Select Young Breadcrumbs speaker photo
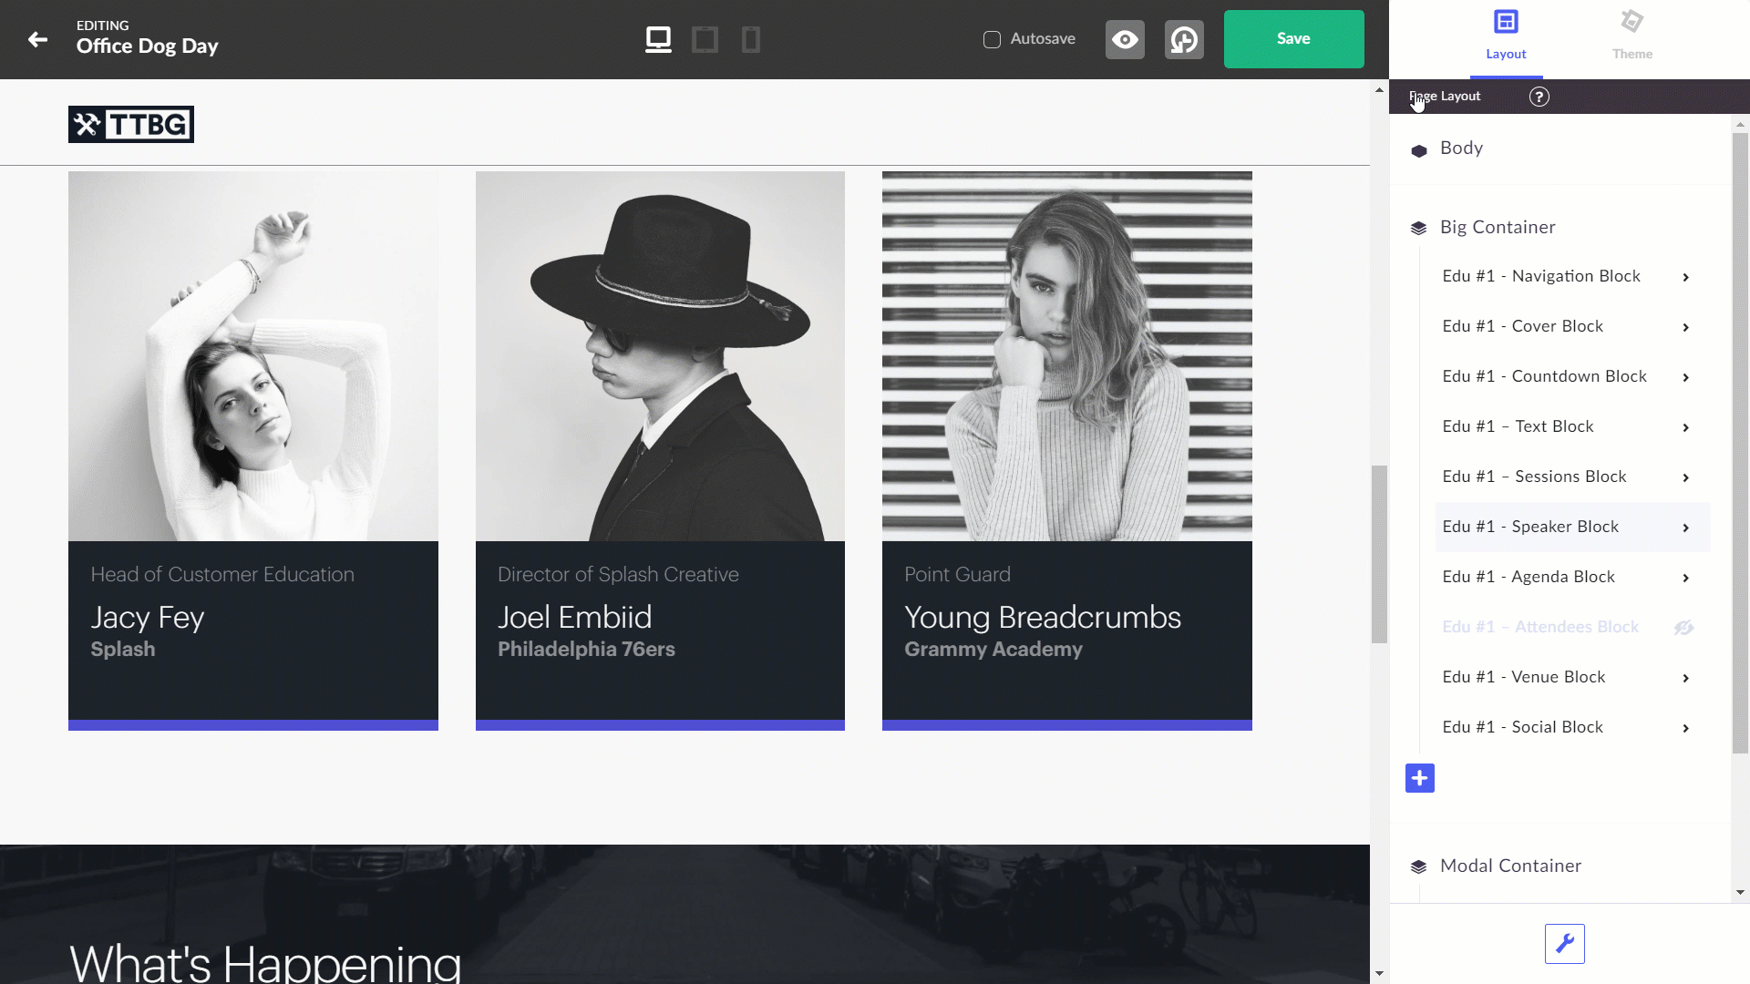 point(1067,356)
